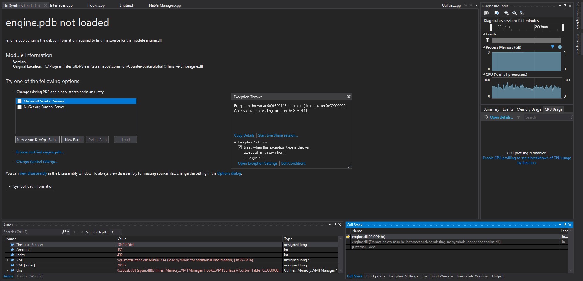Click the search magnifier icon in Autos
This screenshot has height=281, width=583.
64,232
